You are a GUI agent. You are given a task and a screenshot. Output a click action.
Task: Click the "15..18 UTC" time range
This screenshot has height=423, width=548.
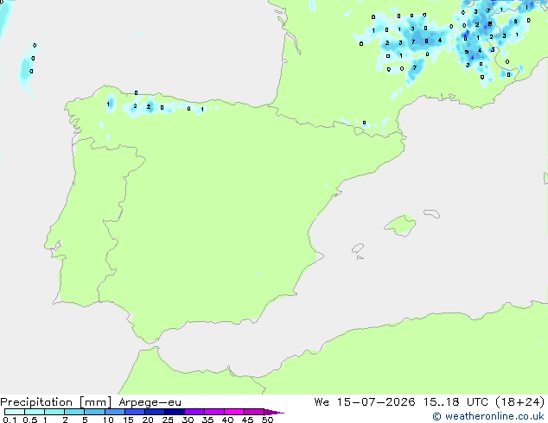456,402
